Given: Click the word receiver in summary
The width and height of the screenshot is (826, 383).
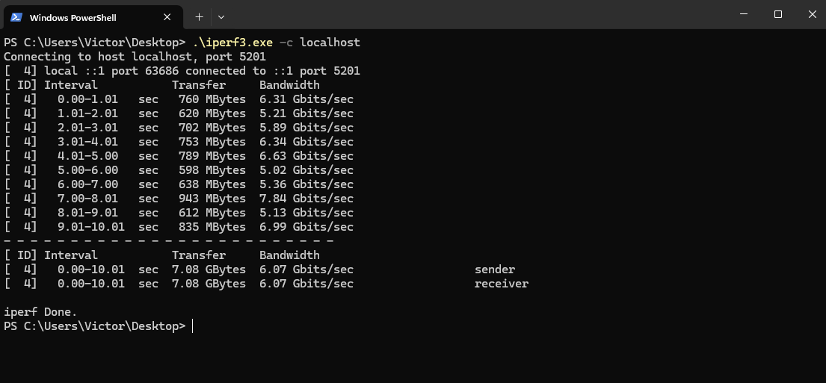Looking at the screenshot, I should [x=502, y=284].
